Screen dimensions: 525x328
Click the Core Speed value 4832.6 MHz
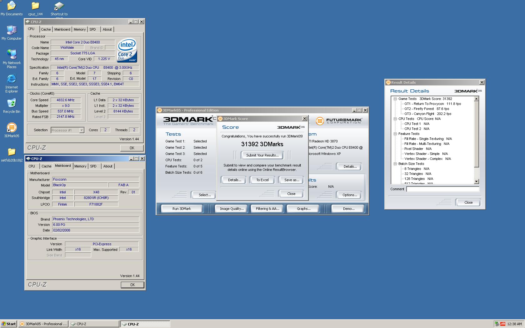pyautogui.click(x=66, y=100)
